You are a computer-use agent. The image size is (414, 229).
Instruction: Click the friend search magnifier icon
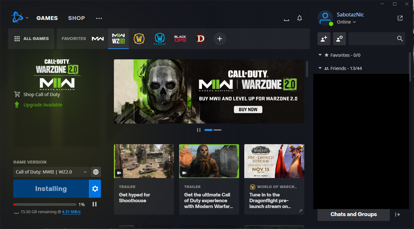400,39
